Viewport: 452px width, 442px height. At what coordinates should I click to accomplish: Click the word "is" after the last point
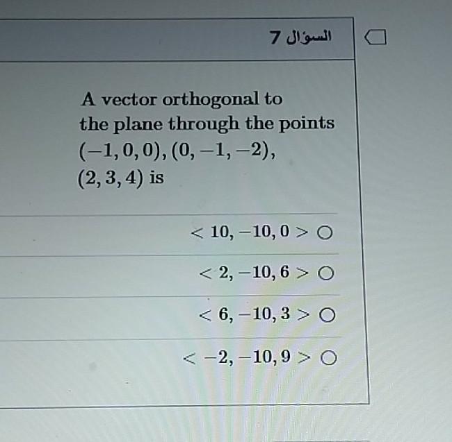point(156,177)
